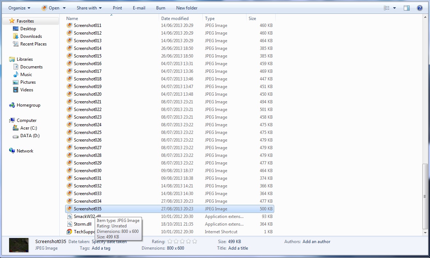Open the Share with dropdown
Screen dimensions: 430x258
(89, 8)
